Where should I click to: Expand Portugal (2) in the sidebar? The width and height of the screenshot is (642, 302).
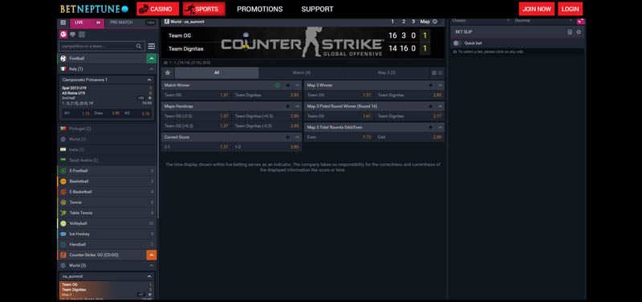point(107,129)
